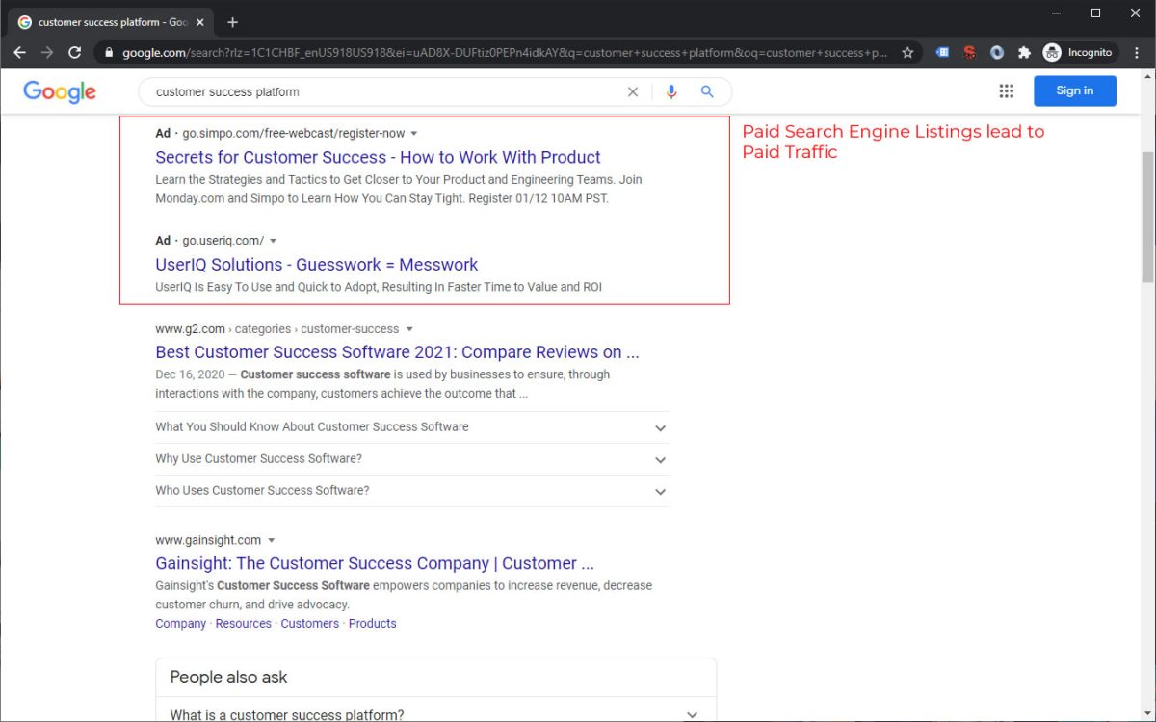Start a voice search via the microphone icon
Image resolution: width=1156 pixels, height=722 pixels.
click(x=671, y=90)
